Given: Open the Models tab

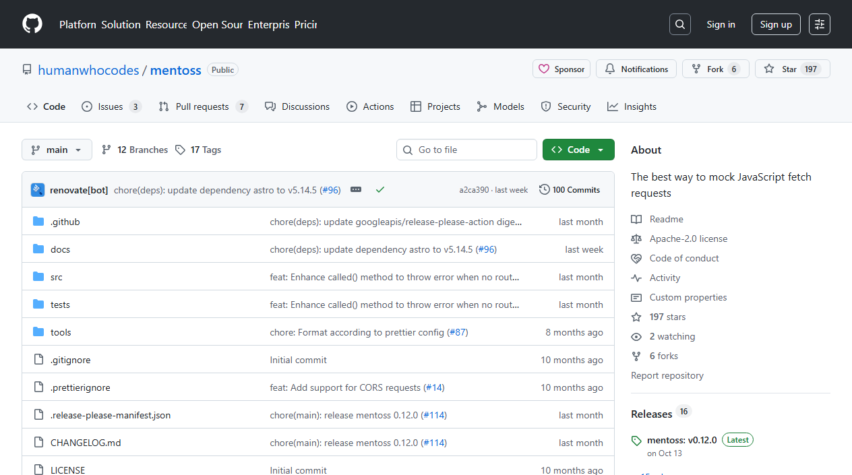Looking at the screenshot, I should click(x=500, y=106).
